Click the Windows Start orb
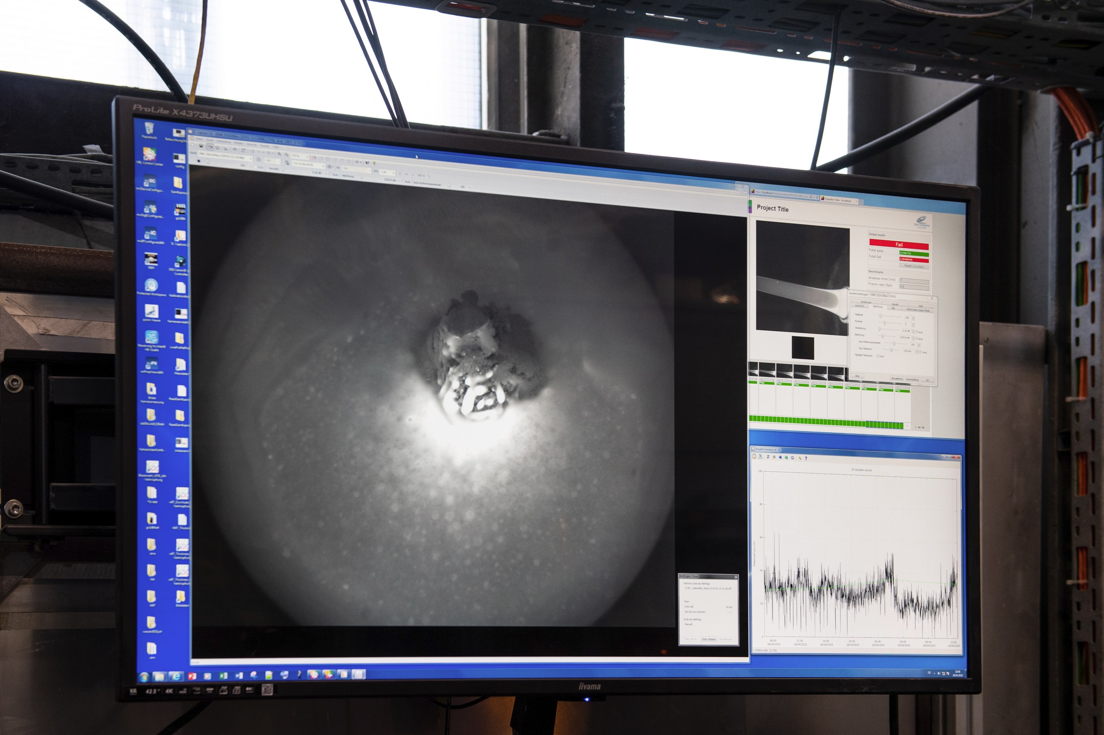 tap(144, 678)
